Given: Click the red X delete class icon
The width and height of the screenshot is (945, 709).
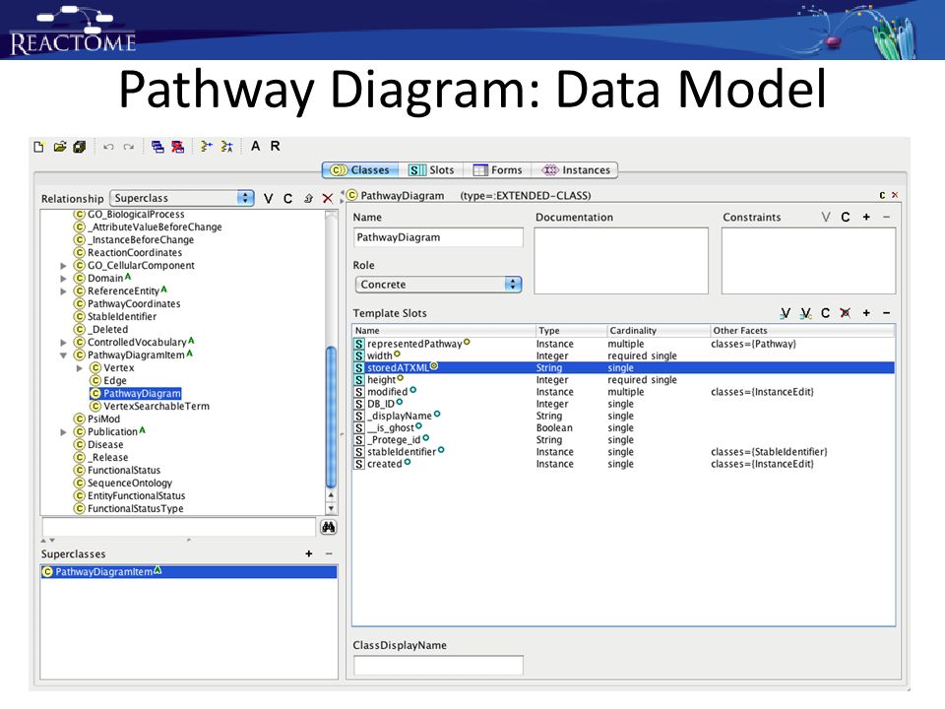Looking at the screenshot, I should click(327, 198).
